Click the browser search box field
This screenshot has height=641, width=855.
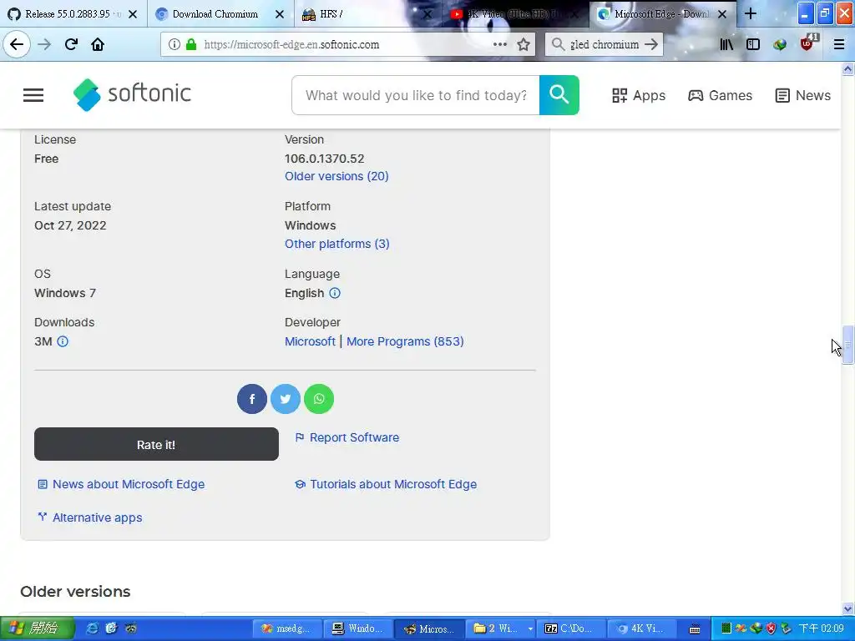pos(605,44)
